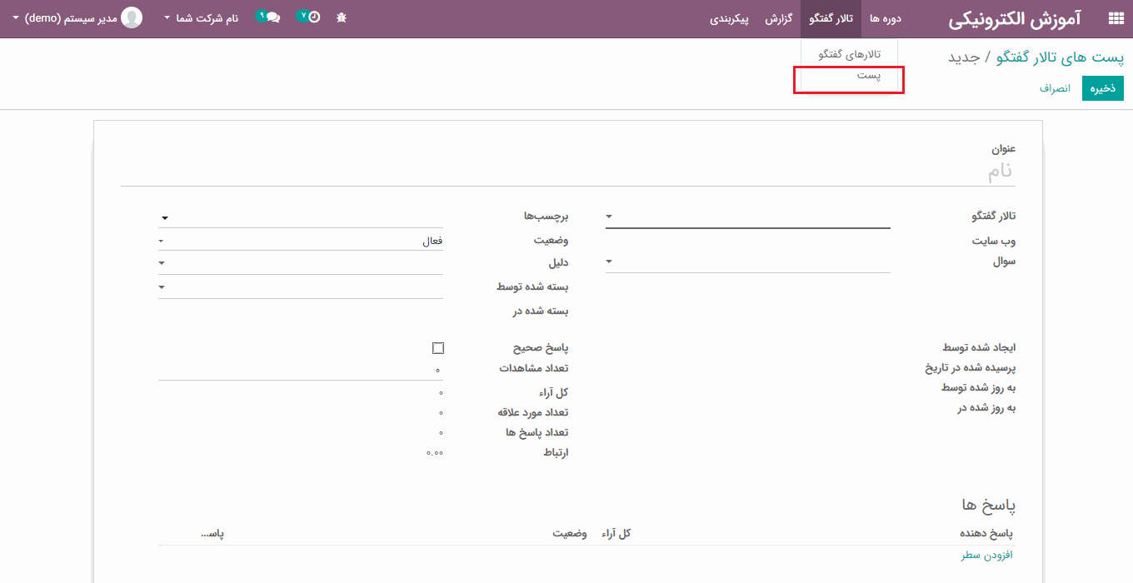Open the برچسب‌ها tags dropdown
The width and height of the screenshot is (1133, 583).
coord(165,218)
